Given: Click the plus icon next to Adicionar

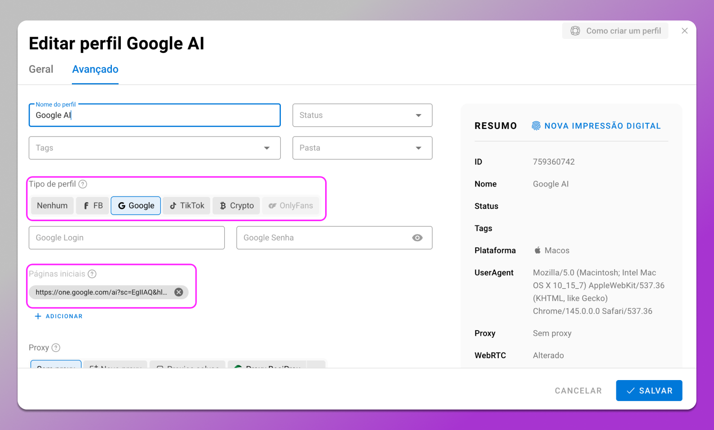Looking at the screenshot, I should [x=38, y=316].
